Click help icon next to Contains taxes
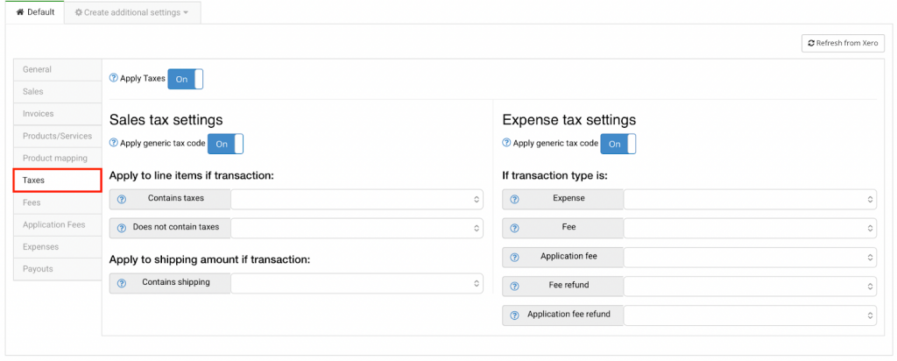 coord(122,199)
